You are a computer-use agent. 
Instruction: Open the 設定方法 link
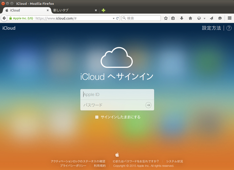pyautogui.click(x=211, y=28)
